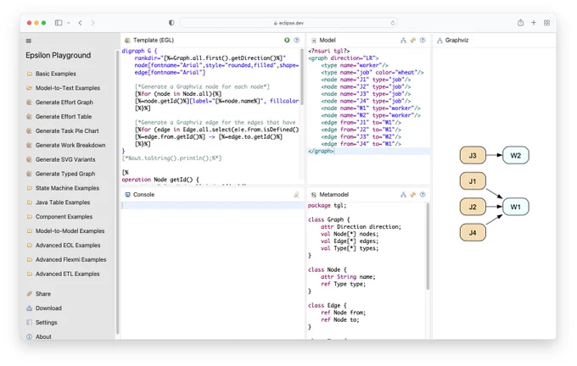
Task: Expand the Java Table Examples folder
Action: click(x=59, y=202)
